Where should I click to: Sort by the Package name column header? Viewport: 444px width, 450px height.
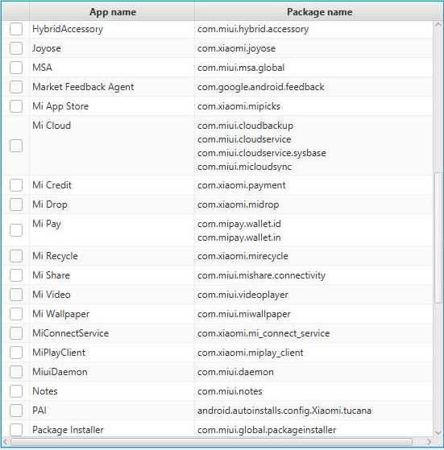point(319,12)
